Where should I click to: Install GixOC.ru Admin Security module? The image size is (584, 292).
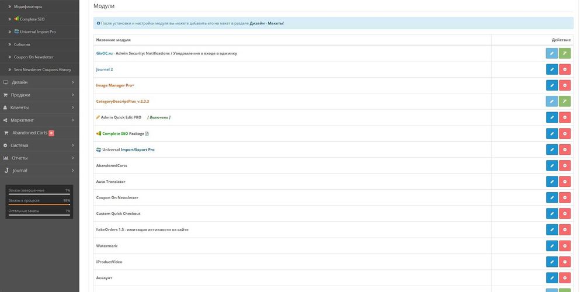point(565,53)
